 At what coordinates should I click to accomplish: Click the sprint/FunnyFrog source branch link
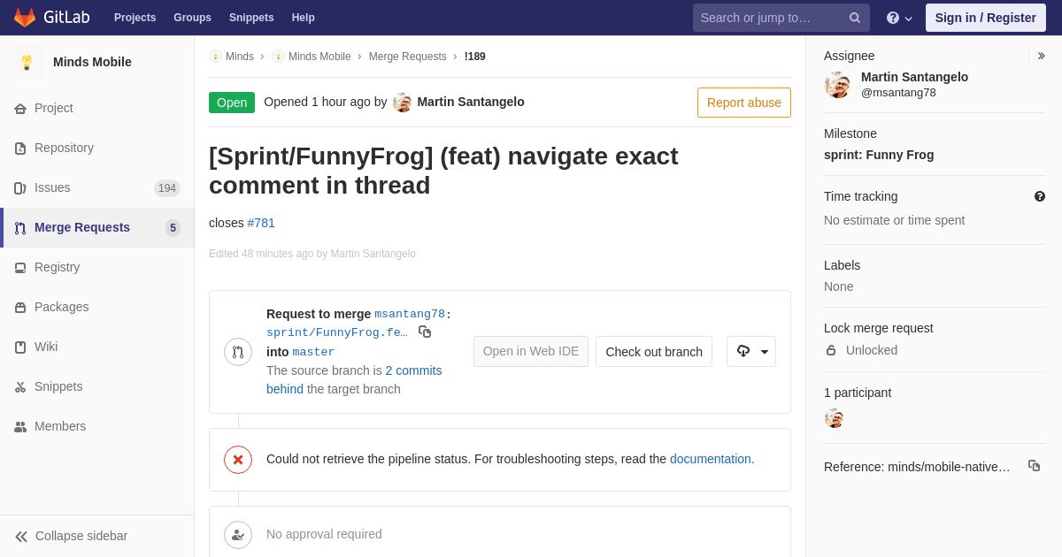click(x=337, y=332)
